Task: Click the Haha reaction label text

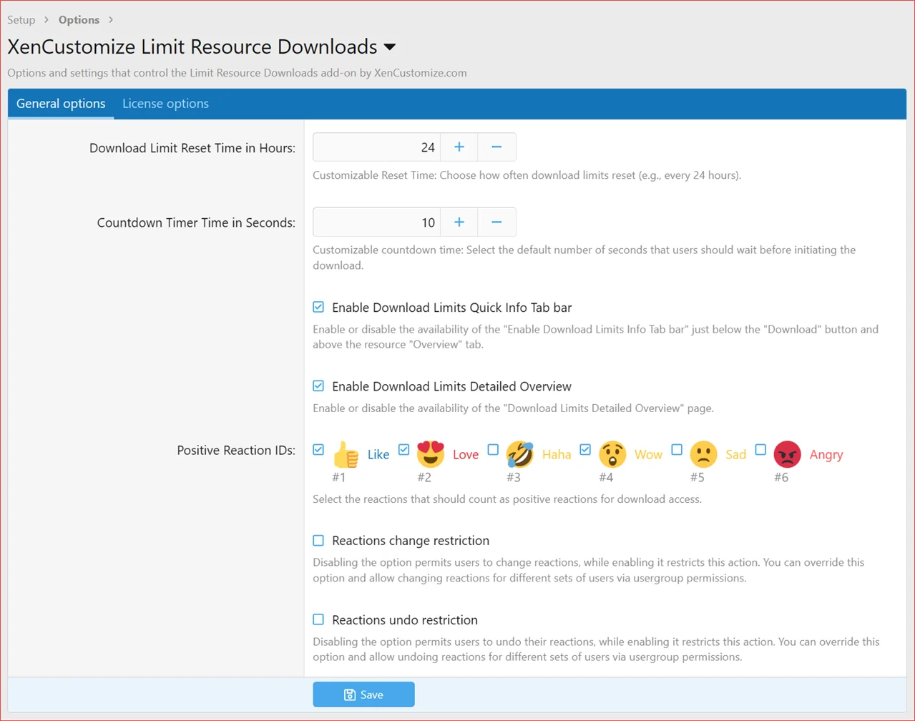Action: [x=557, y=455]
